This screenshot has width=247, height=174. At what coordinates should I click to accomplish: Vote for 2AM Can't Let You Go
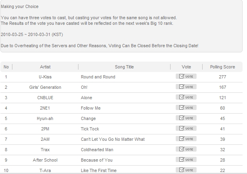pyautogui.click(x=186, y=139)
